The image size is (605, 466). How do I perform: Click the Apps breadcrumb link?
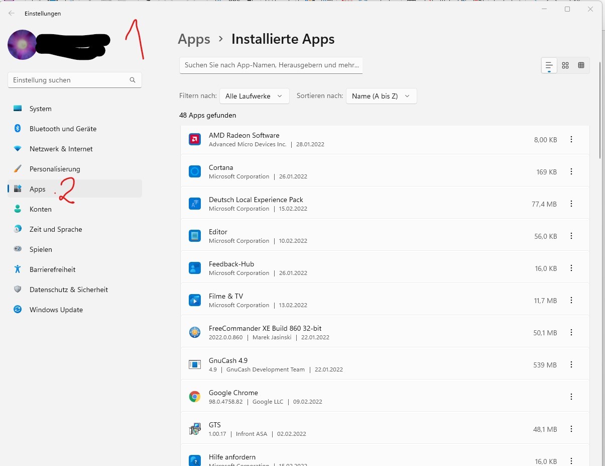point(194,39)
